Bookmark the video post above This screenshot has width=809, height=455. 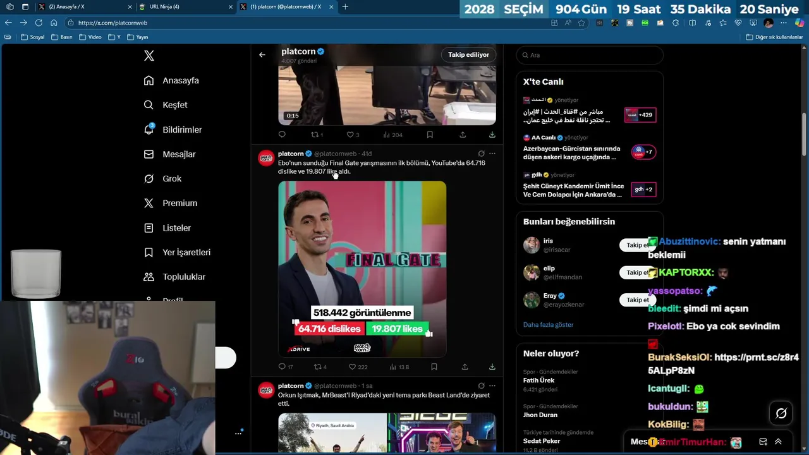pyautogui.click(x=430, y=135)
